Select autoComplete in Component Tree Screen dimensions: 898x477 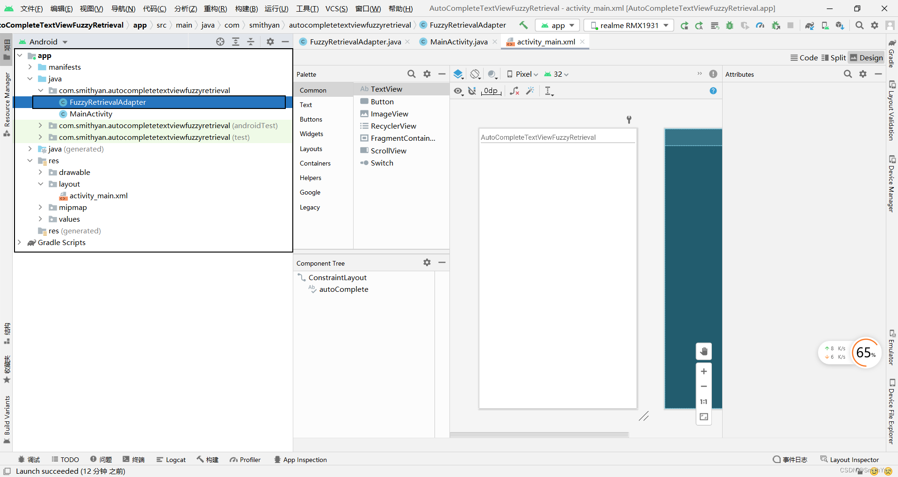point(344,289)
